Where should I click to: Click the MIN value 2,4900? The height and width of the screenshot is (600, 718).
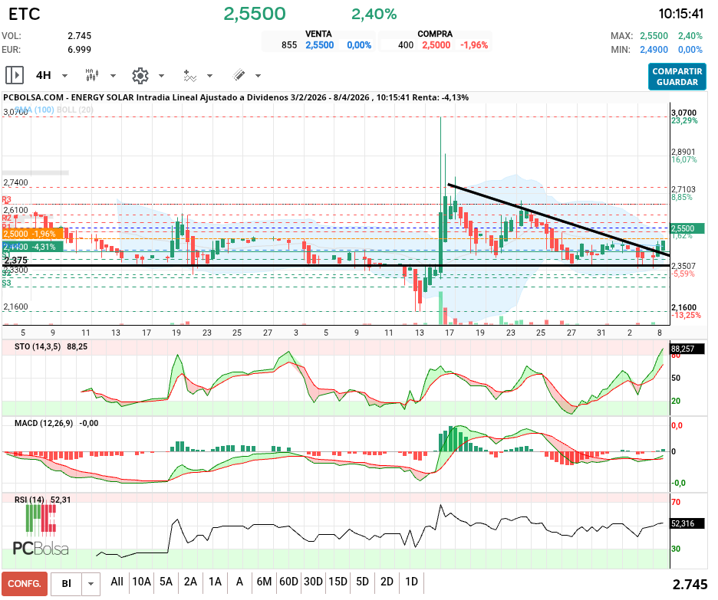(654, 49)
